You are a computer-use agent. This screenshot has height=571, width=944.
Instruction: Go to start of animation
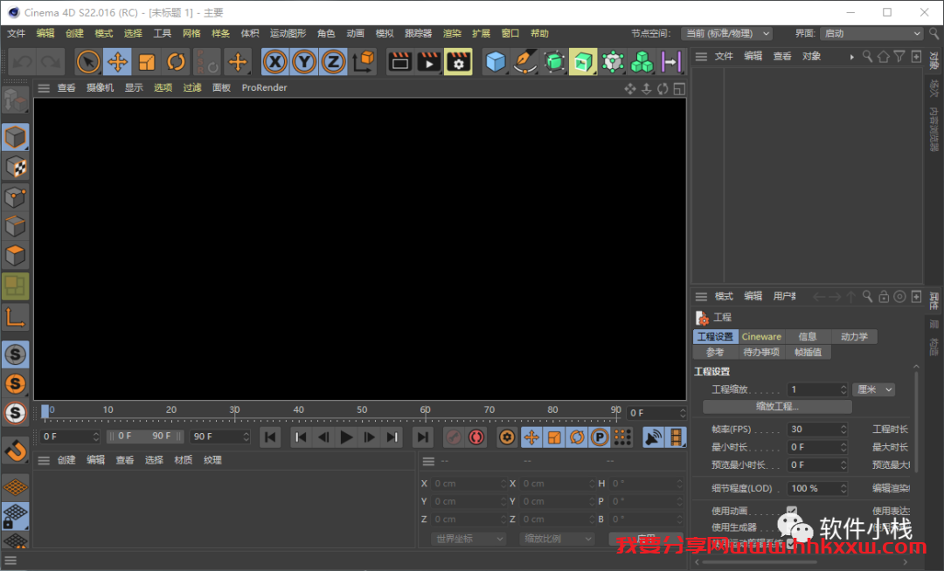[x=270, y=437]
